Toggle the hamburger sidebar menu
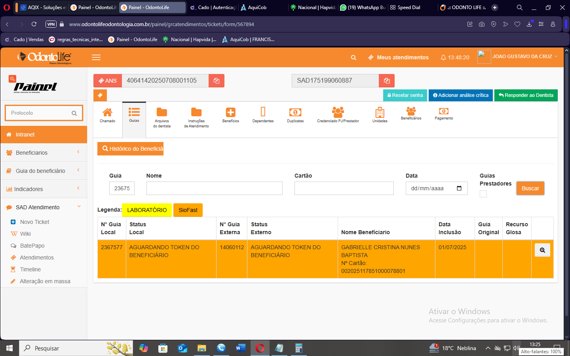The height and width of the screenshot is (356, 570). [96, 57]
